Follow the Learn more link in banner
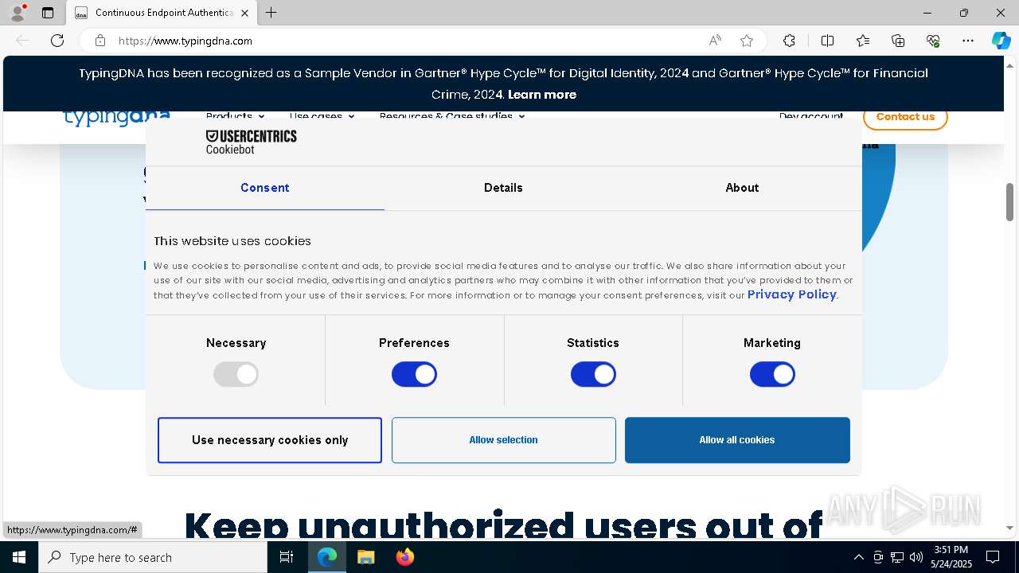The height and width of the screenshot is (573, 1019). point(542,95)
